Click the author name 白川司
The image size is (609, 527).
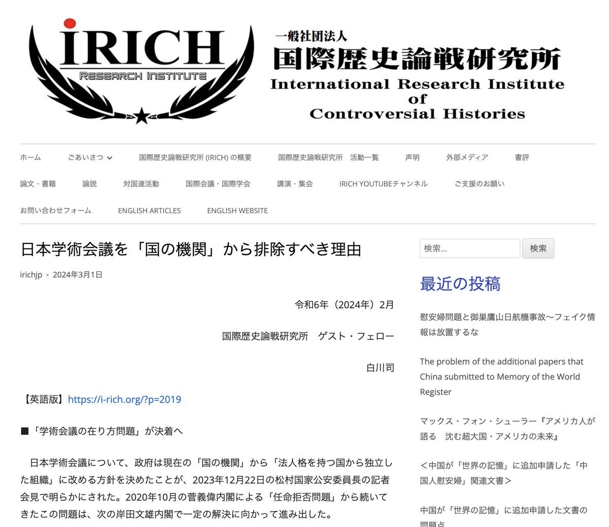380,368
